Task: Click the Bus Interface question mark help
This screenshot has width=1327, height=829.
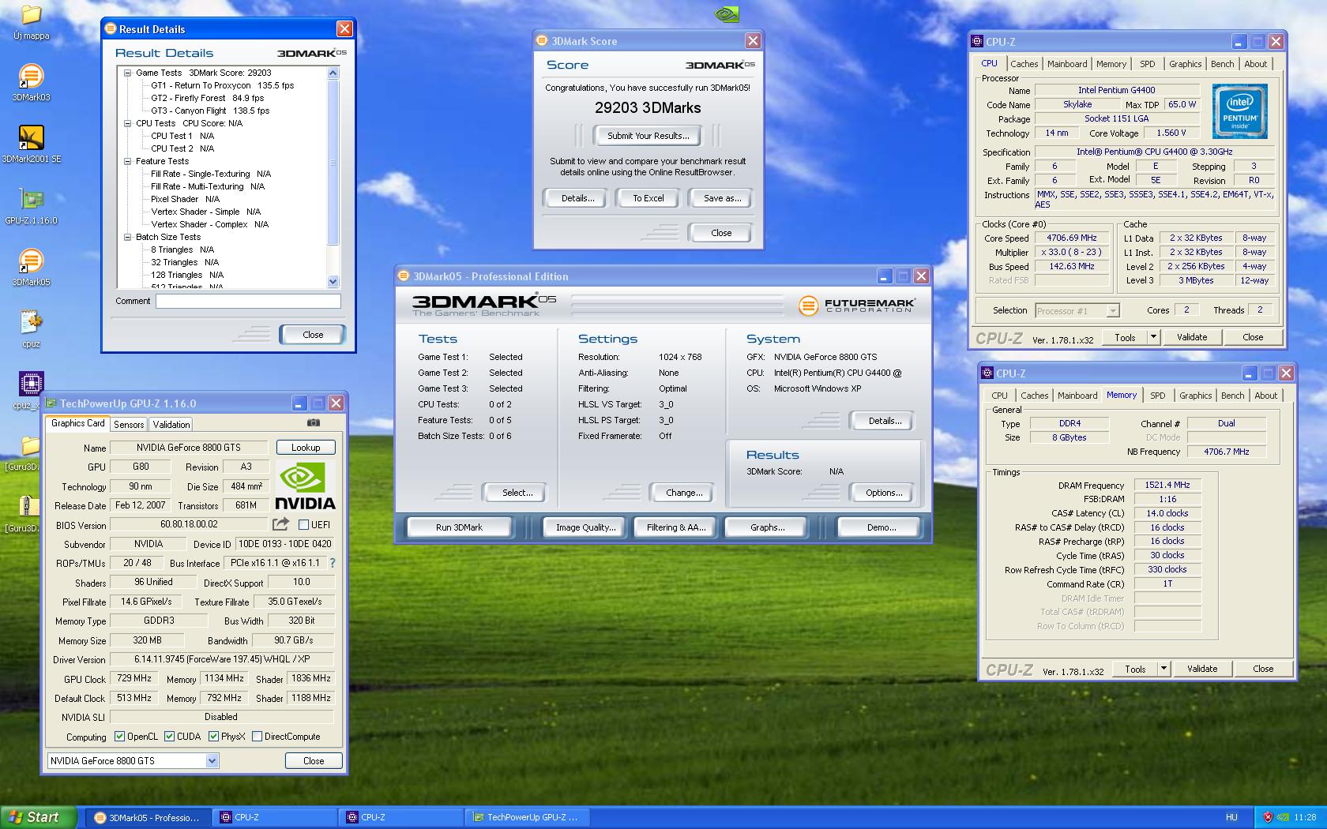Action: pyautogui.click(x=333, y=563)
